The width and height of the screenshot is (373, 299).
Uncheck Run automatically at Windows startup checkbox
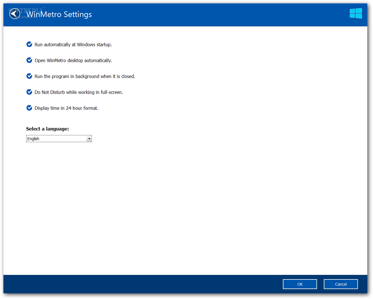tap(29, 44)
